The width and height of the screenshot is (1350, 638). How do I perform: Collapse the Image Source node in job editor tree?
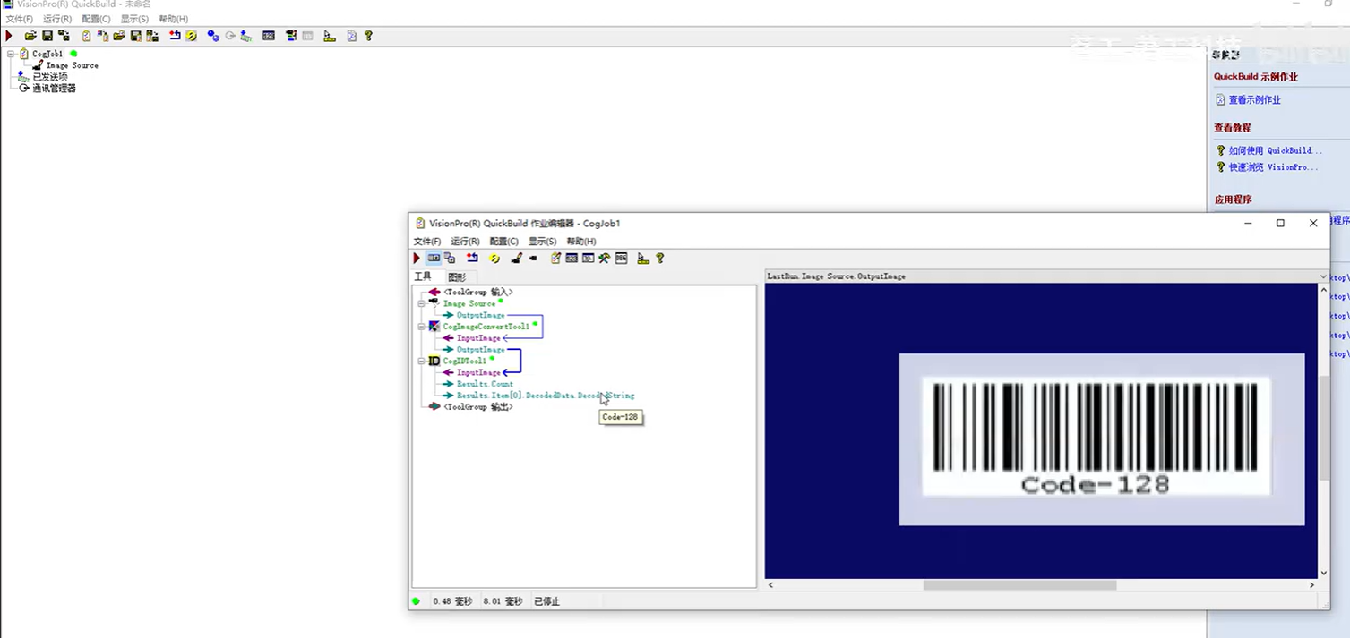click(x=421, y=303)
